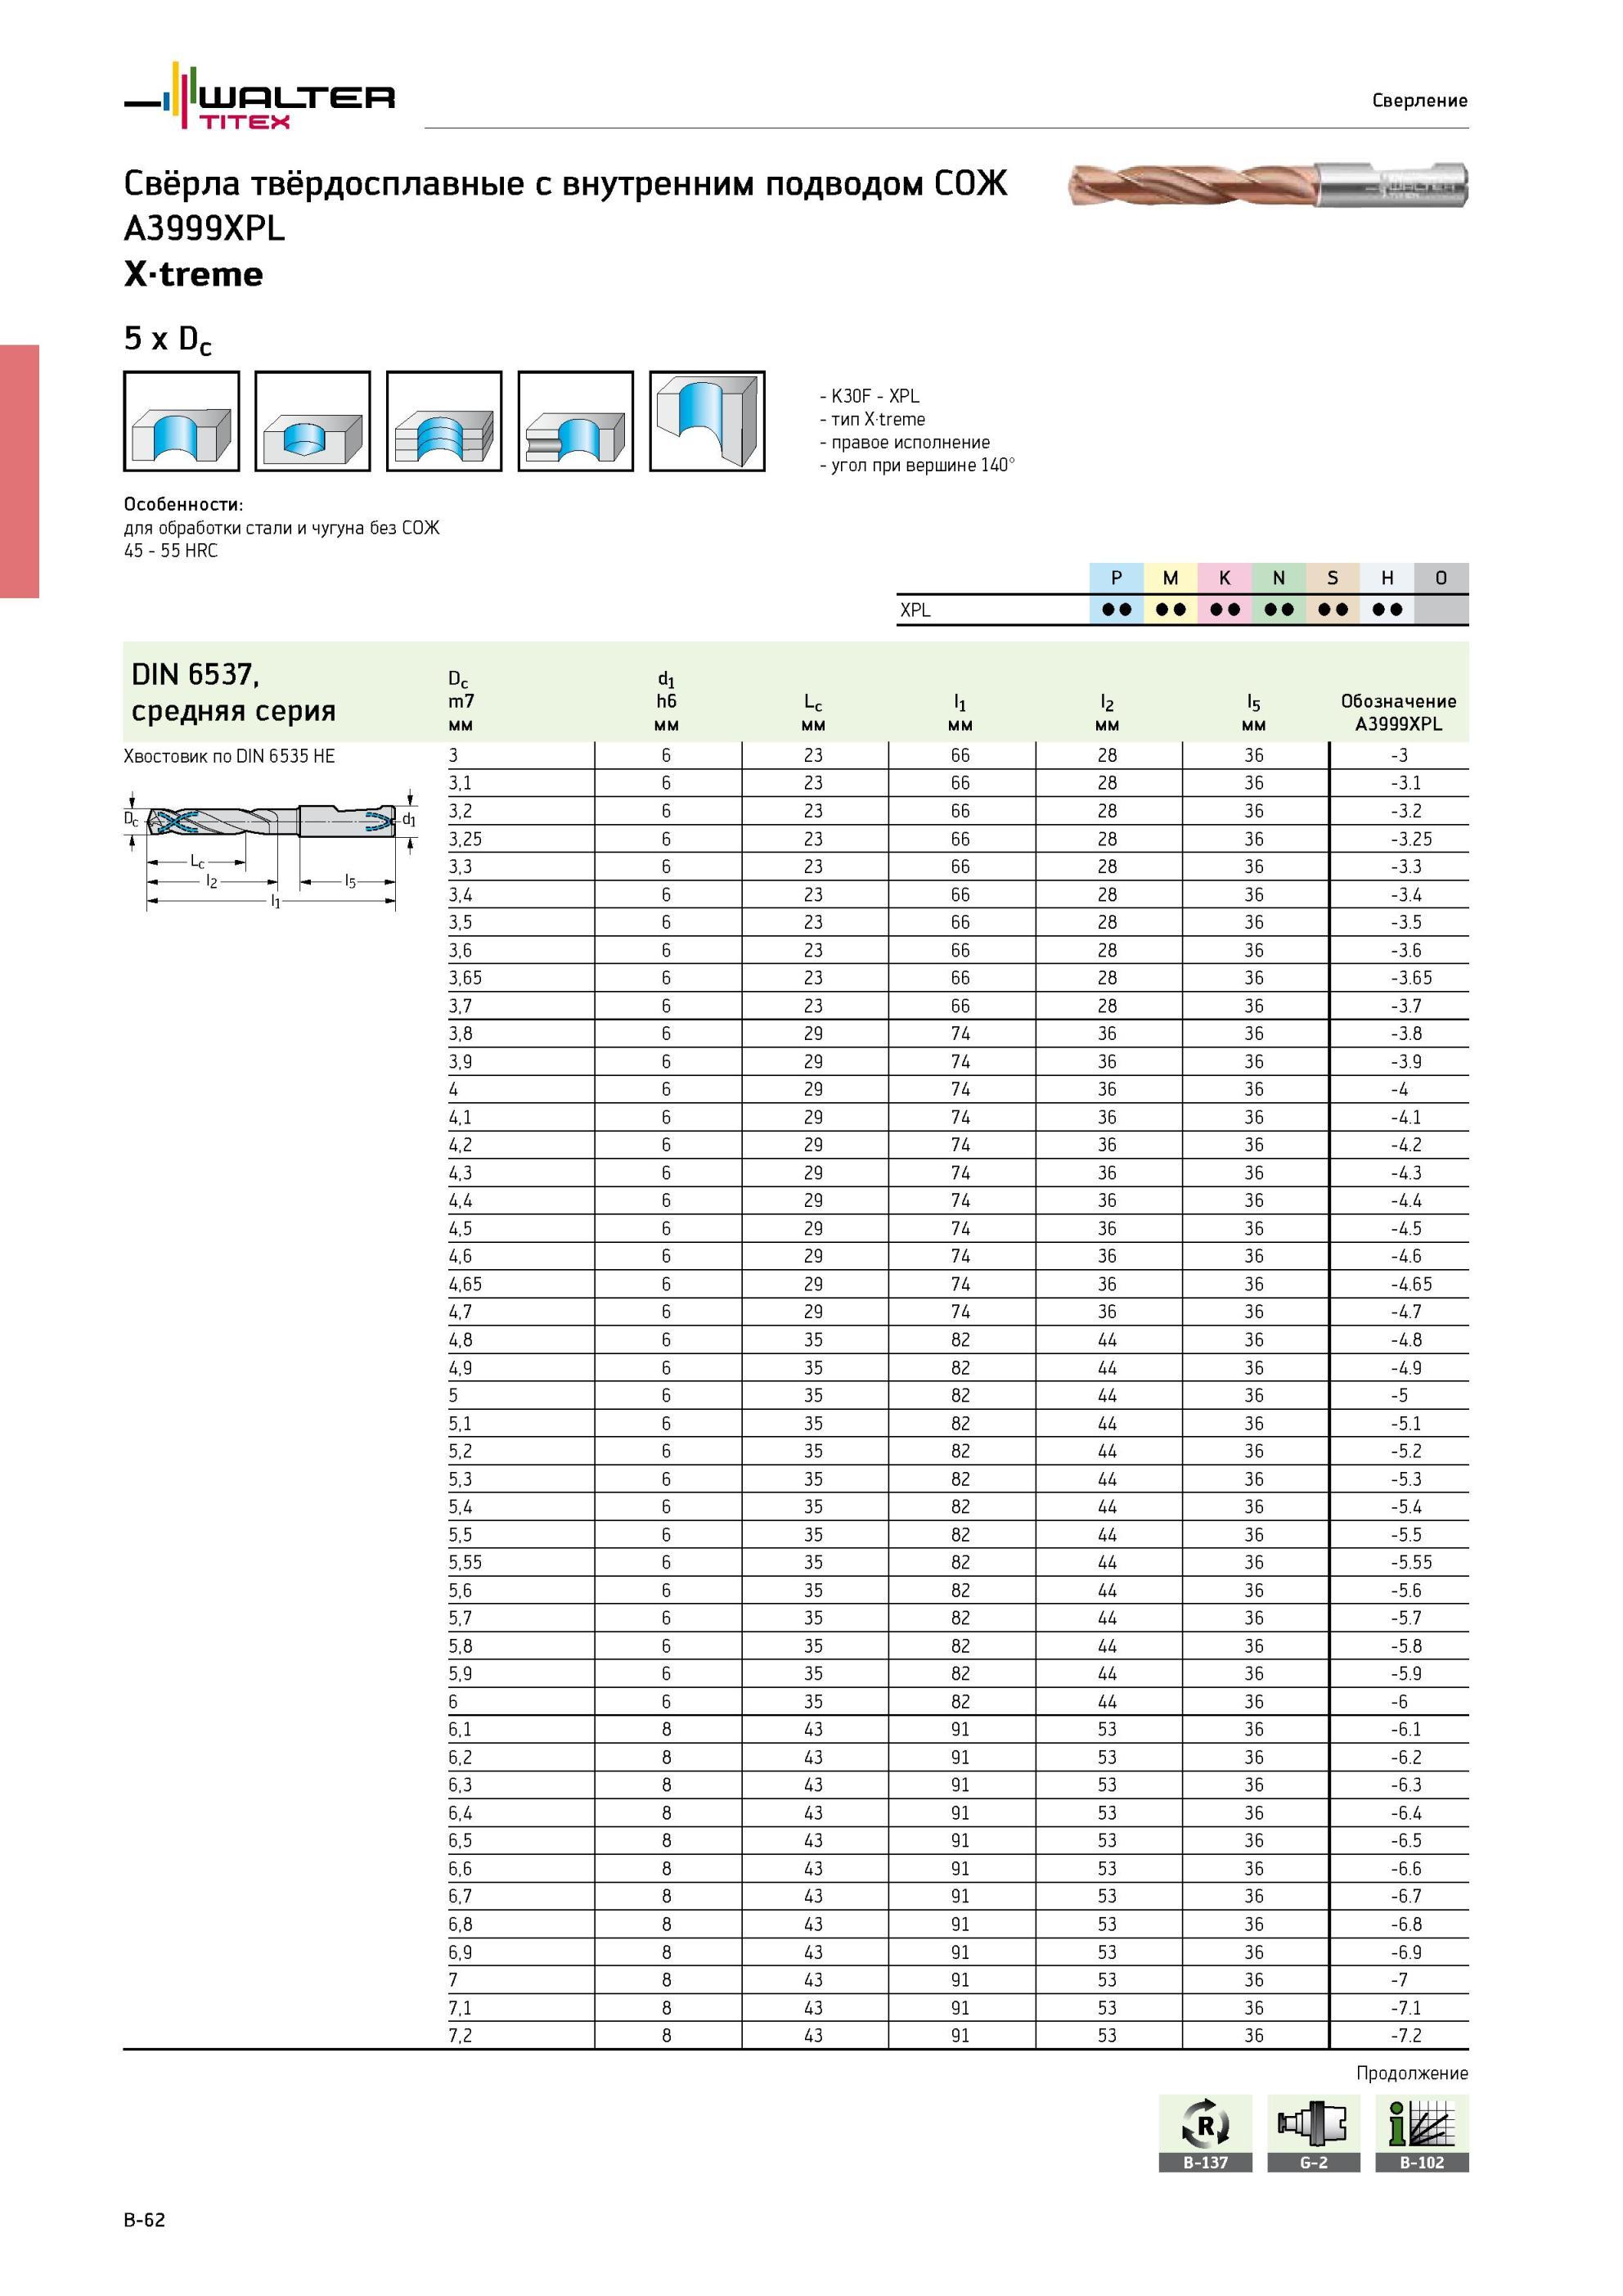Click the suitability dots under the H column

[x=1387, y=610]
